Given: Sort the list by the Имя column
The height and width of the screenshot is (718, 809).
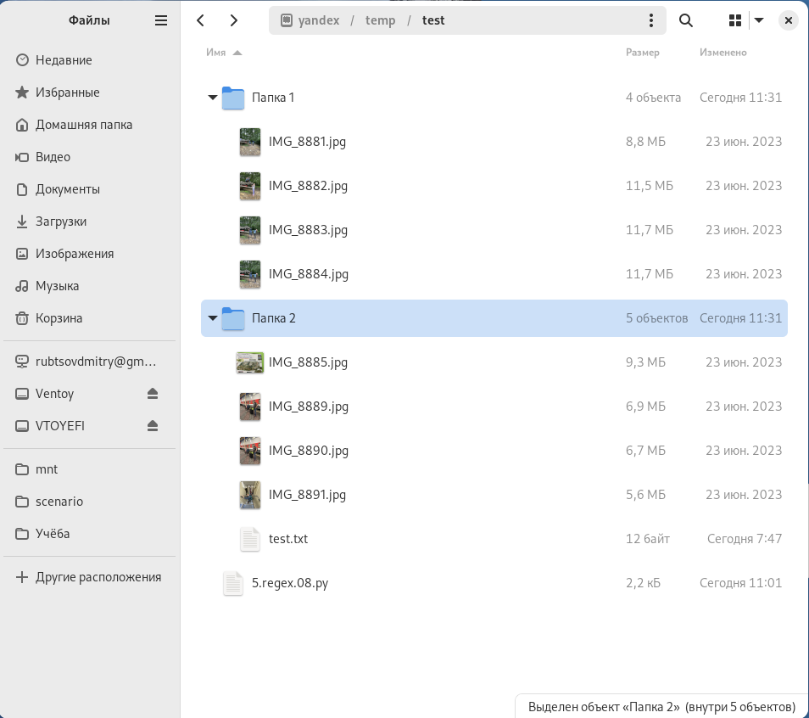Looking at the screenshot, I should [216, 53].
